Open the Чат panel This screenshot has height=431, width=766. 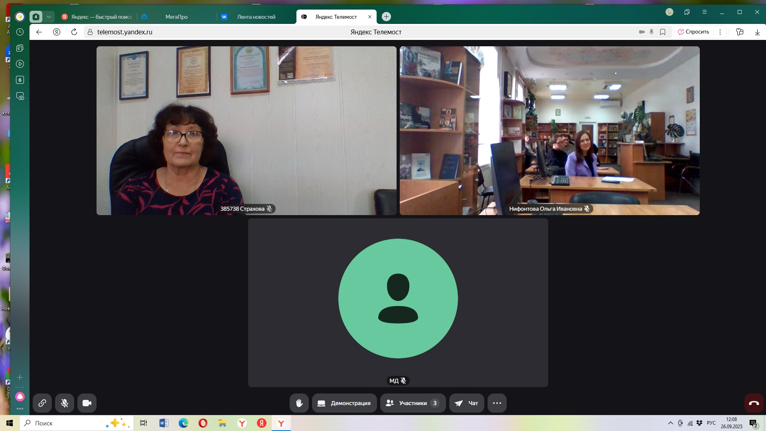(466, 403)
